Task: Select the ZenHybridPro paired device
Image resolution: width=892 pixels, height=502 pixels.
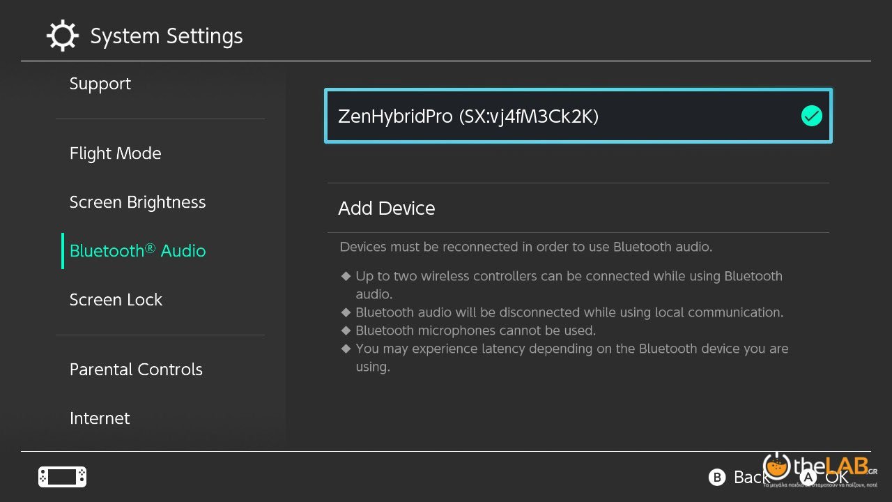Action: pyautogui.click(x=468, y=116)
